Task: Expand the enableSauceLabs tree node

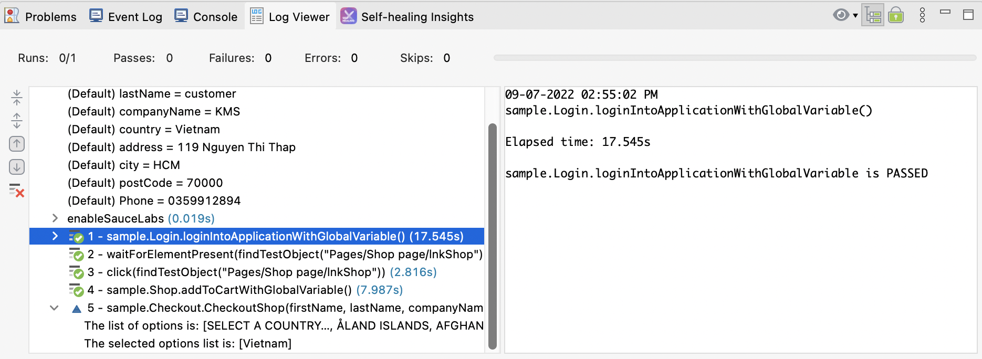Action: pos(55,218)
